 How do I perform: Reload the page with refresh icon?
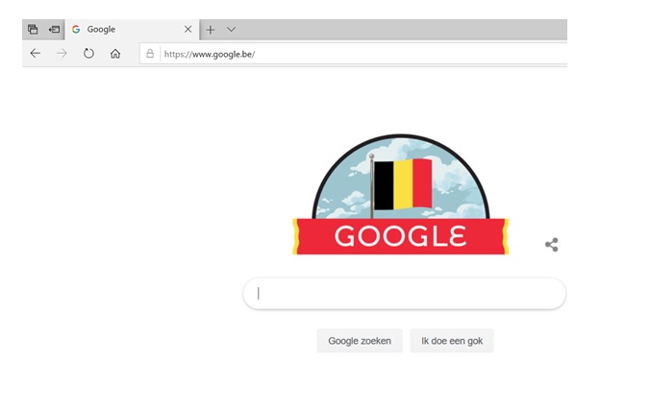point(88,53)
